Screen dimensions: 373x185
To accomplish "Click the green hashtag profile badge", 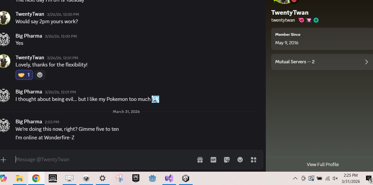I will click(x=316, y=20).
